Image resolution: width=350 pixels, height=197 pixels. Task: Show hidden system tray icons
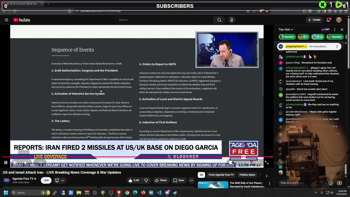(316, 193)
